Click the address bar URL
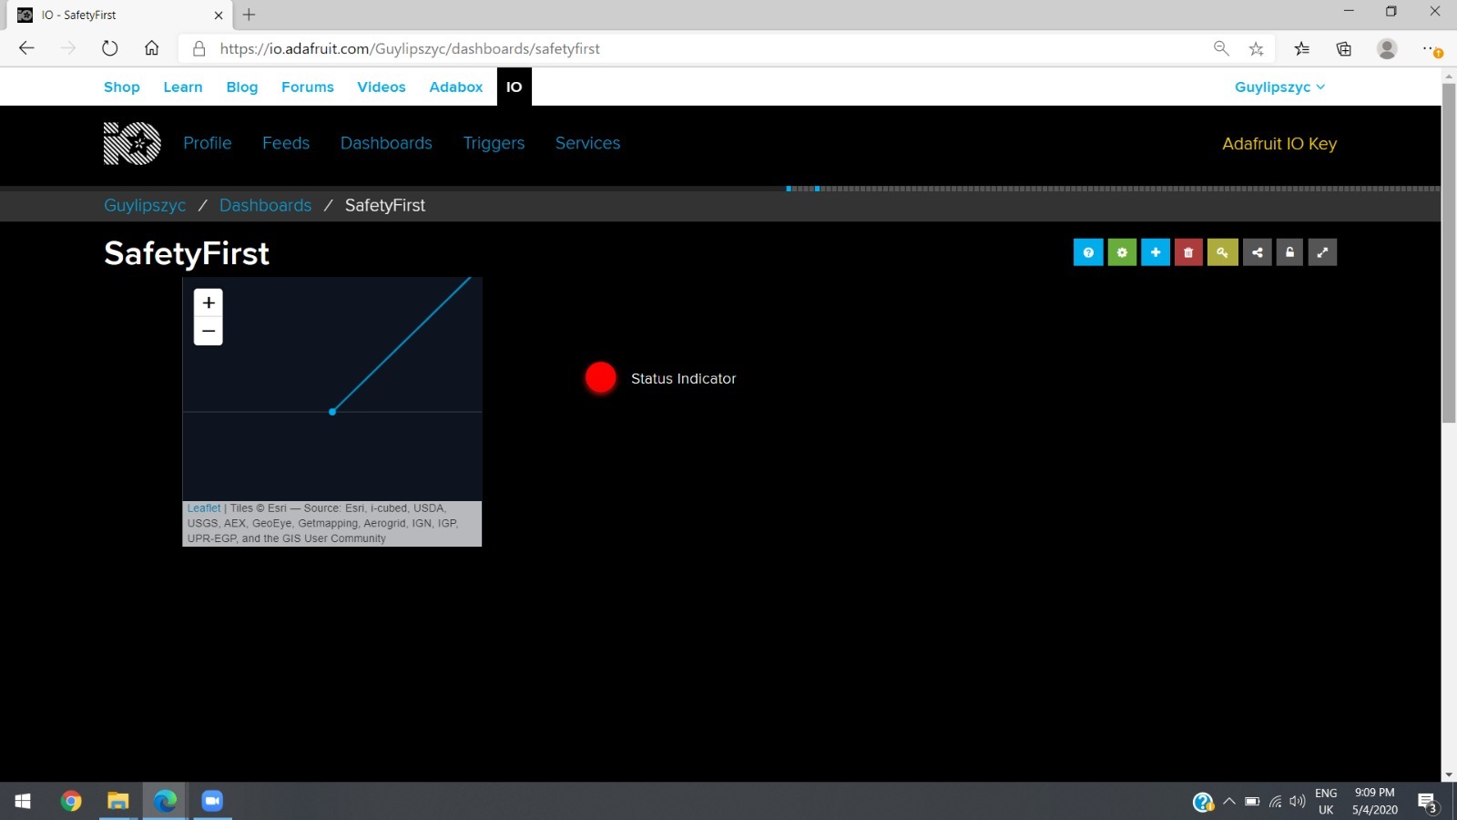This screenshot has height=820, width=1457. [410, 48]
